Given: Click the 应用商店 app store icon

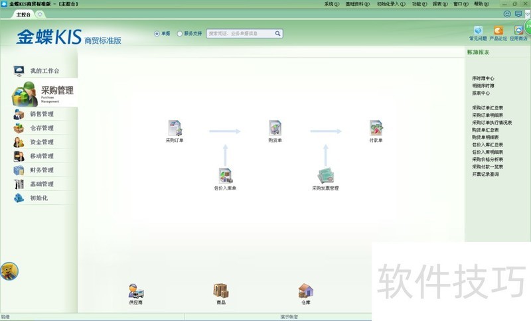Looking at the screenshot, I should (518, 31).
